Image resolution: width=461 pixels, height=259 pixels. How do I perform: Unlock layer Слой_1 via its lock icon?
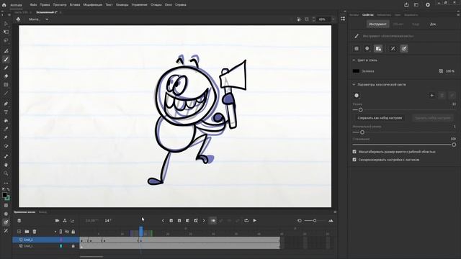(73, 246)
